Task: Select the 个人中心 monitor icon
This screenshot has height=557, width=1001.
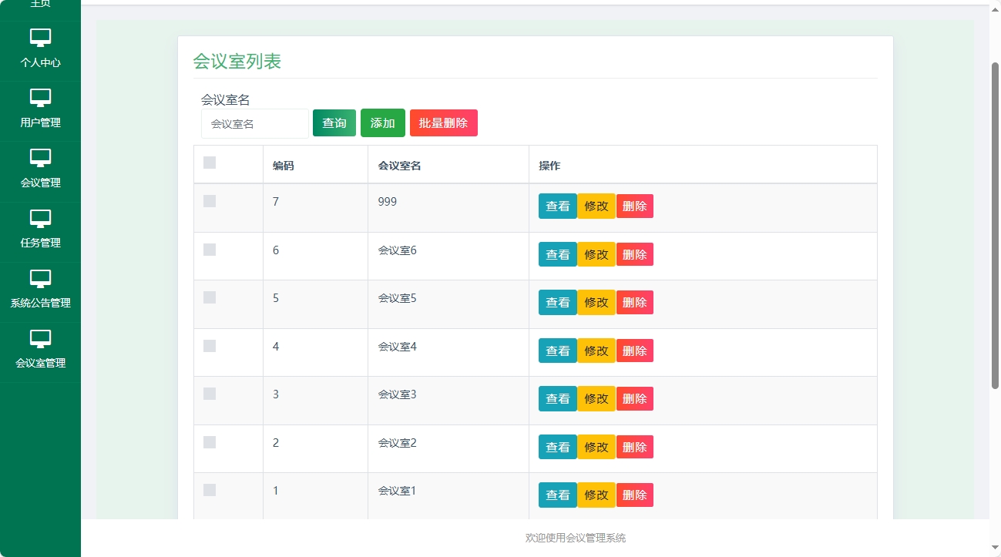Action: tap(40, 37)
